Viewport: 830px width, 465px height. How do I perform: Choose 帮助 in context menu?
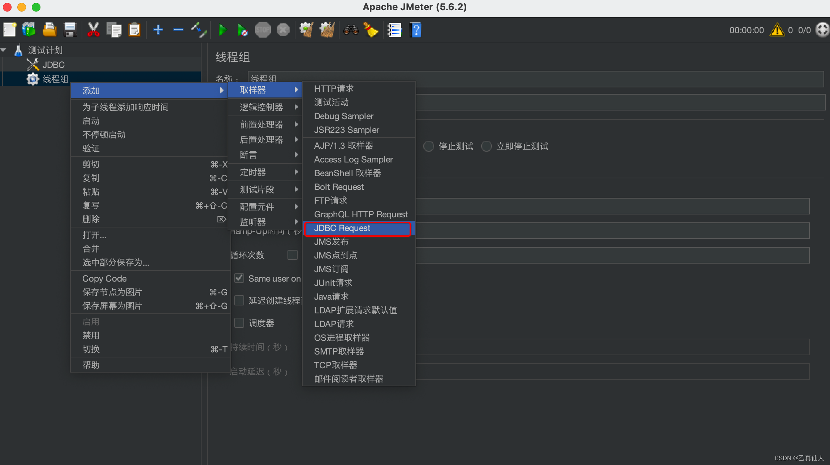(150, 365)
